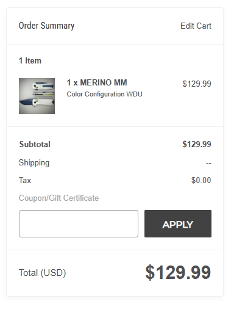
Task: Click the blue knife blade in product photo
Action: pos(26,102)
